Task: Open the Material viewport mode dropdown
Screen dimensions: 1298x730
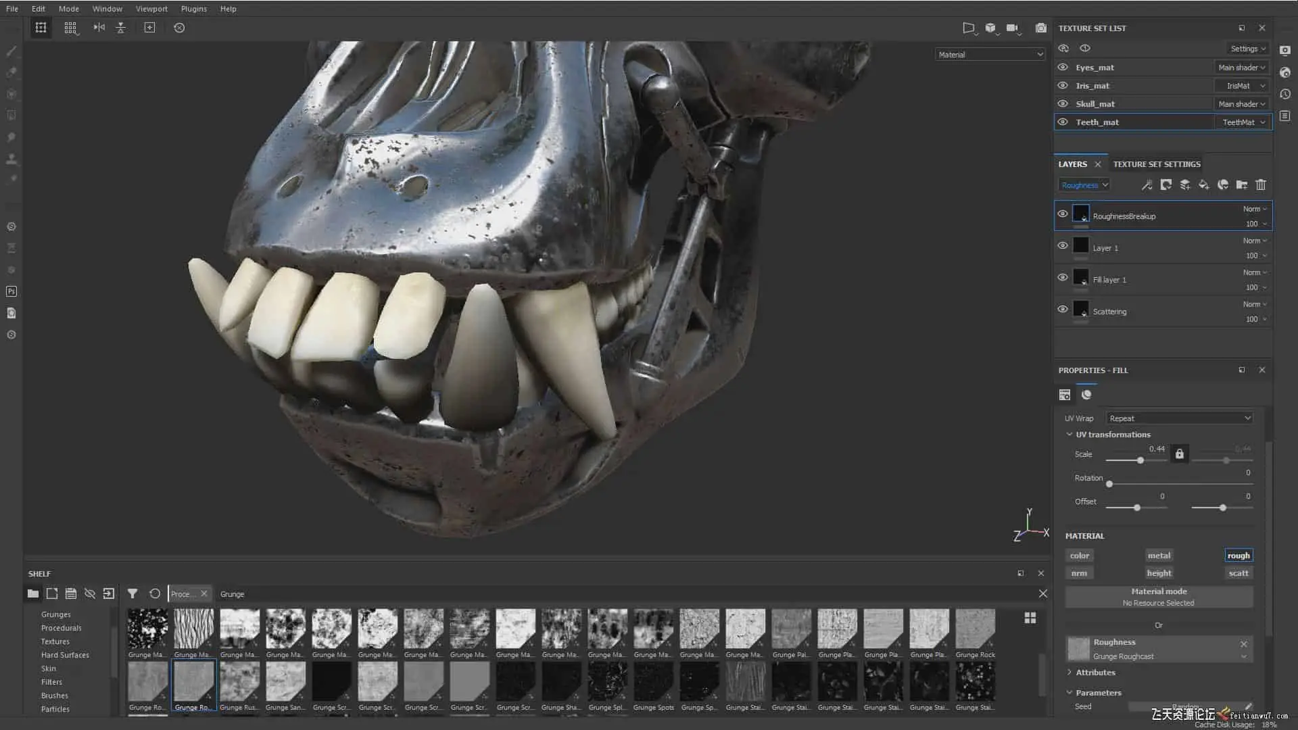Action: click(x=990, y=54)
